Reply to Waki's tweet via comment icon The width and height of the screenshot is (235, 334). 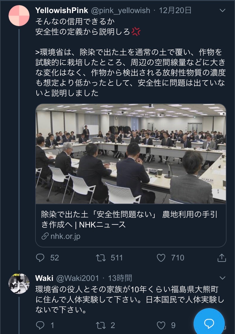click(40, 325)
